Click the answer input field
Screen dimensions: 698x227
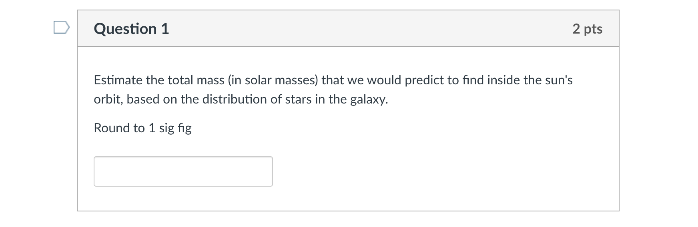183,171
